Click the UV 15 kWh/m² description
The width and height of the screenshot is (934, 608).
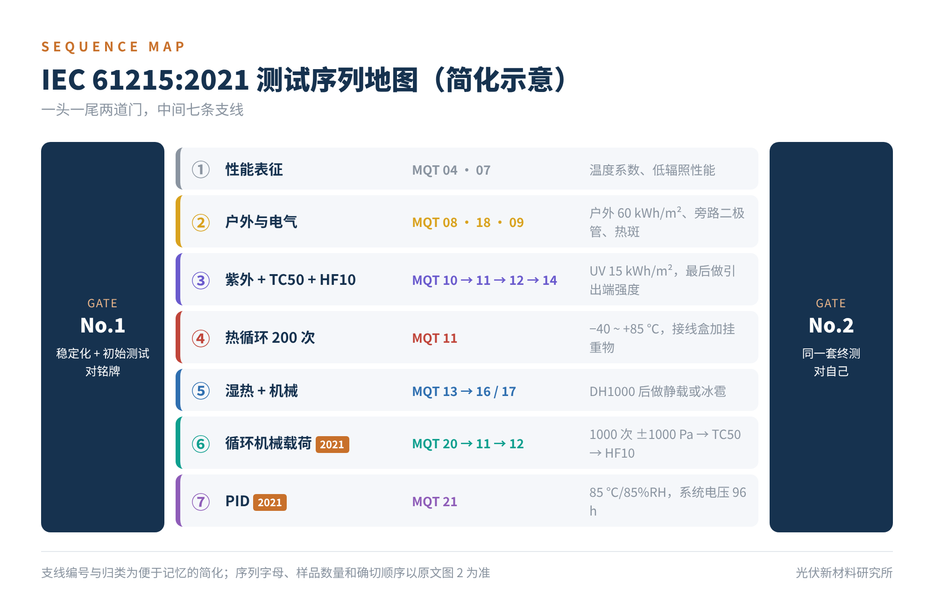click(x=663, y=280)
